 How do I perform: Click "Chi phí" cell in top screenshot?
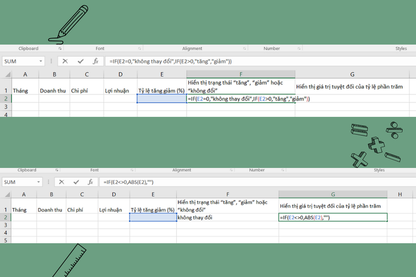click(87, 86)
